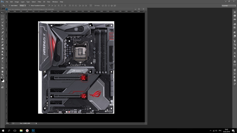This screenshot has width=237, height=133.
Task: Open Windows Start menu
Action: coord(3,131)
